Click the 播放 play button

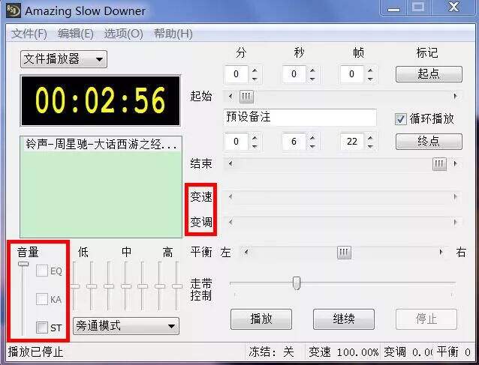(261, 319)
